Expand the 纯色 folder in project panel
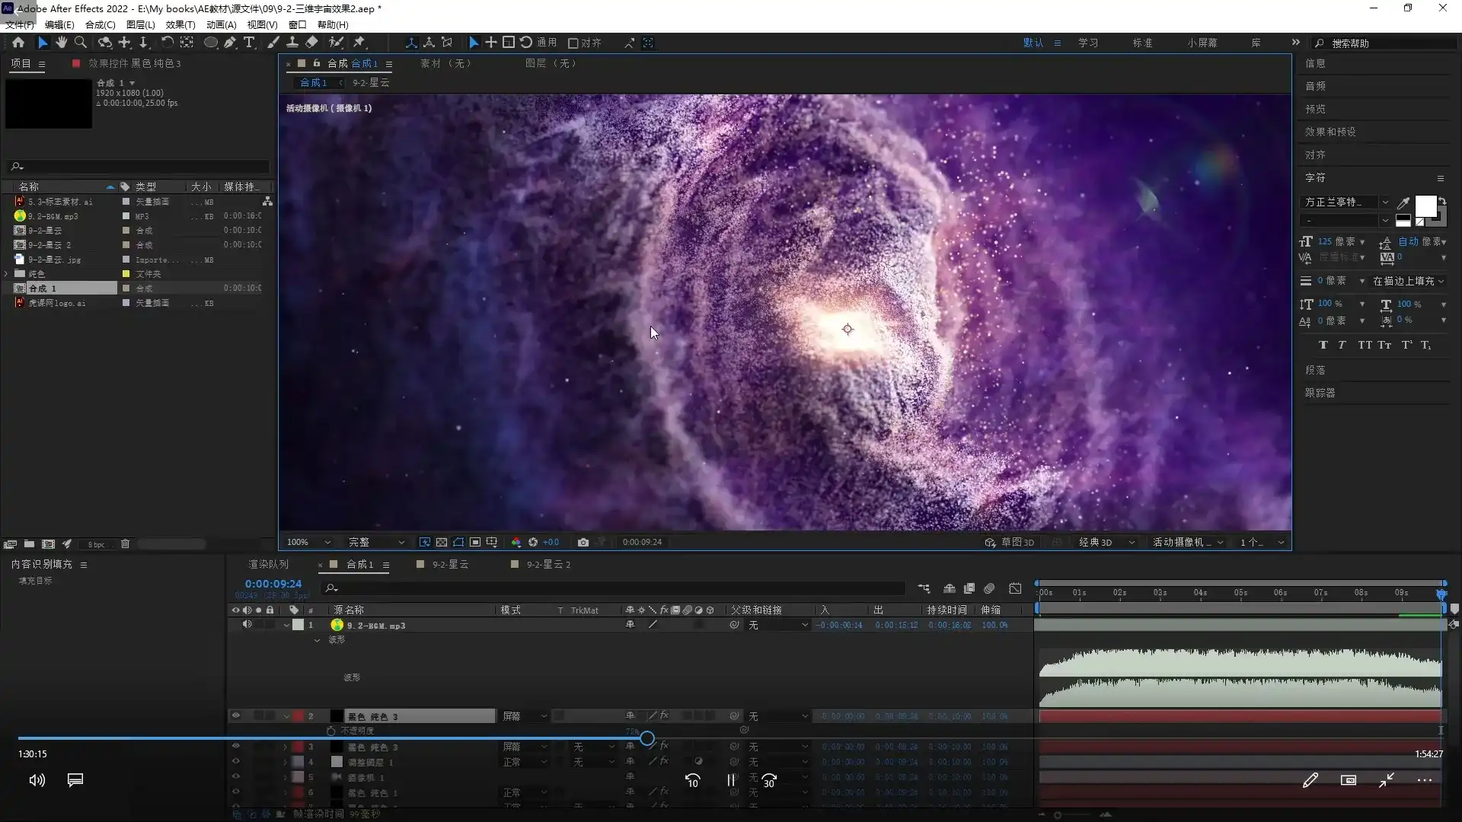Viewport: 1462px width, 822px height. [7, 273]
